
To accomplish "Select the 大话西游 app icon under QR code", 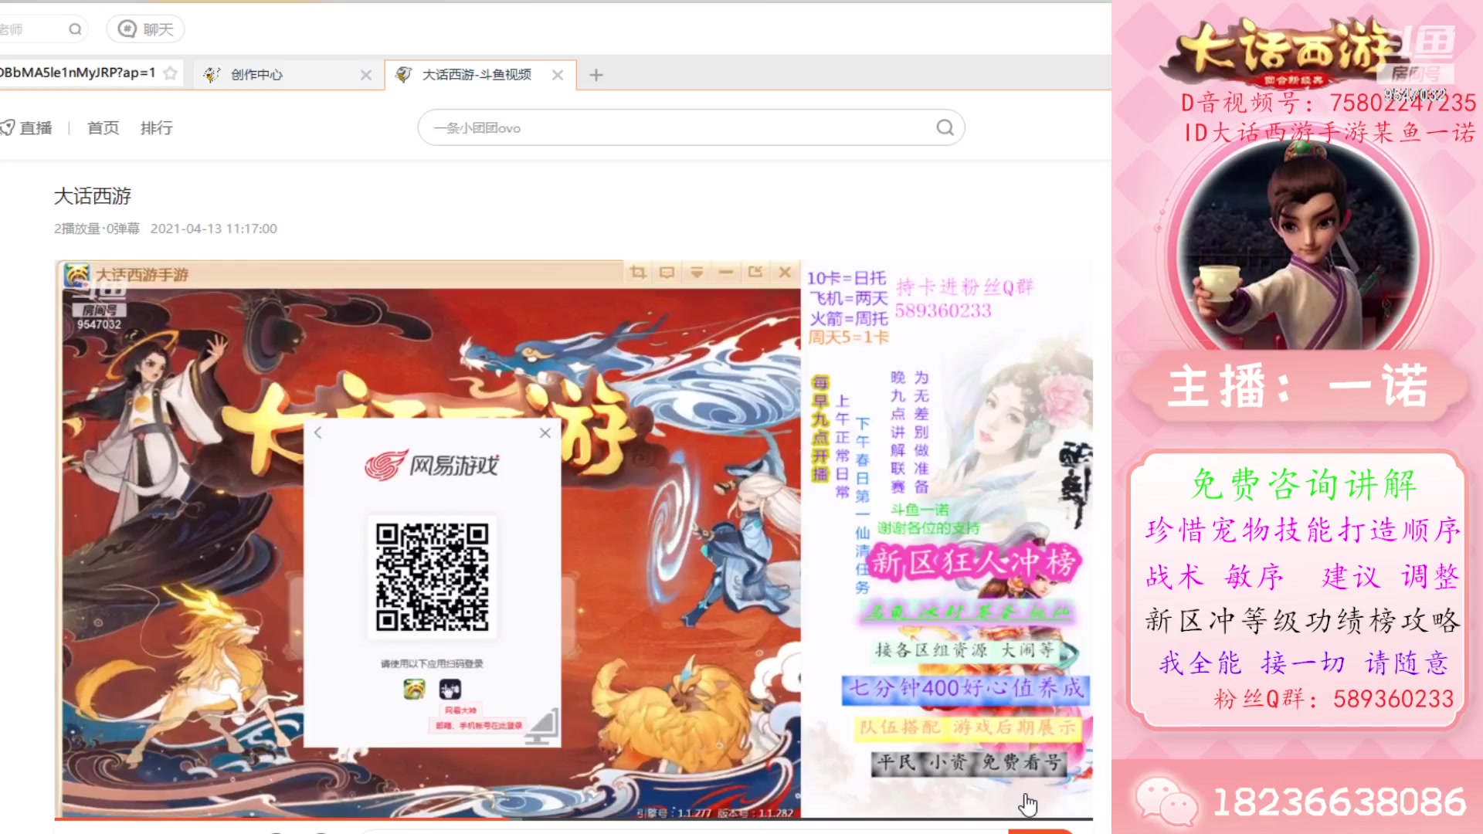I will 414,689.
